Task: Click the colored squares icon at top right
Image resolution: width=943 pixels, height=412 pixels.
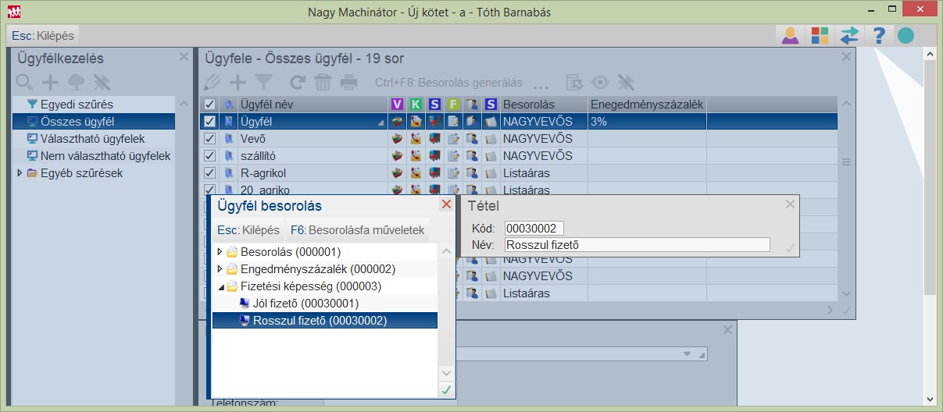Action: pos(820,35)
